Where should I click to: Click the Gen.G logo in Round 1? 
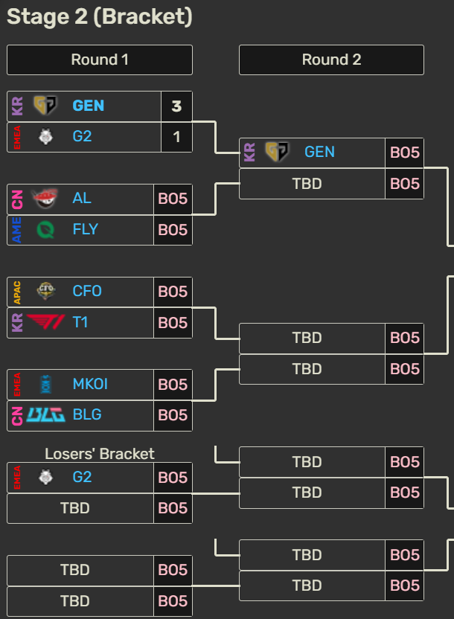click(45, 106)
